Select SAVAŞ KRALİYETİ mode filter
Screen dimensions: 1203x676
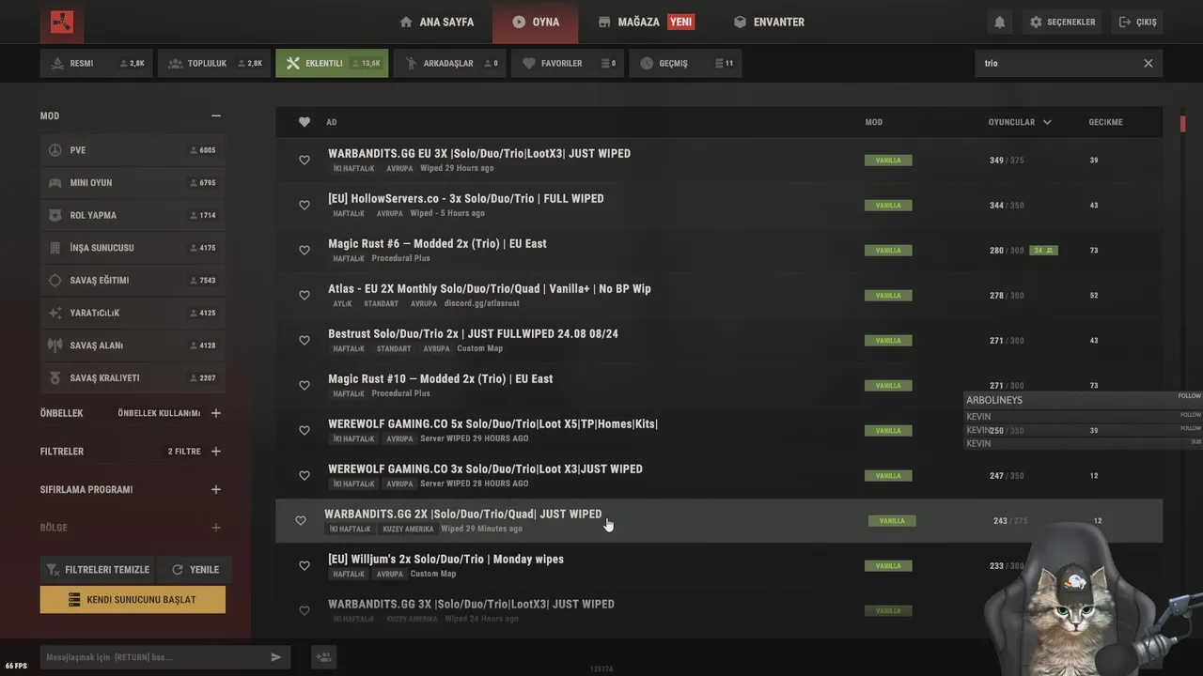(133, 378)
